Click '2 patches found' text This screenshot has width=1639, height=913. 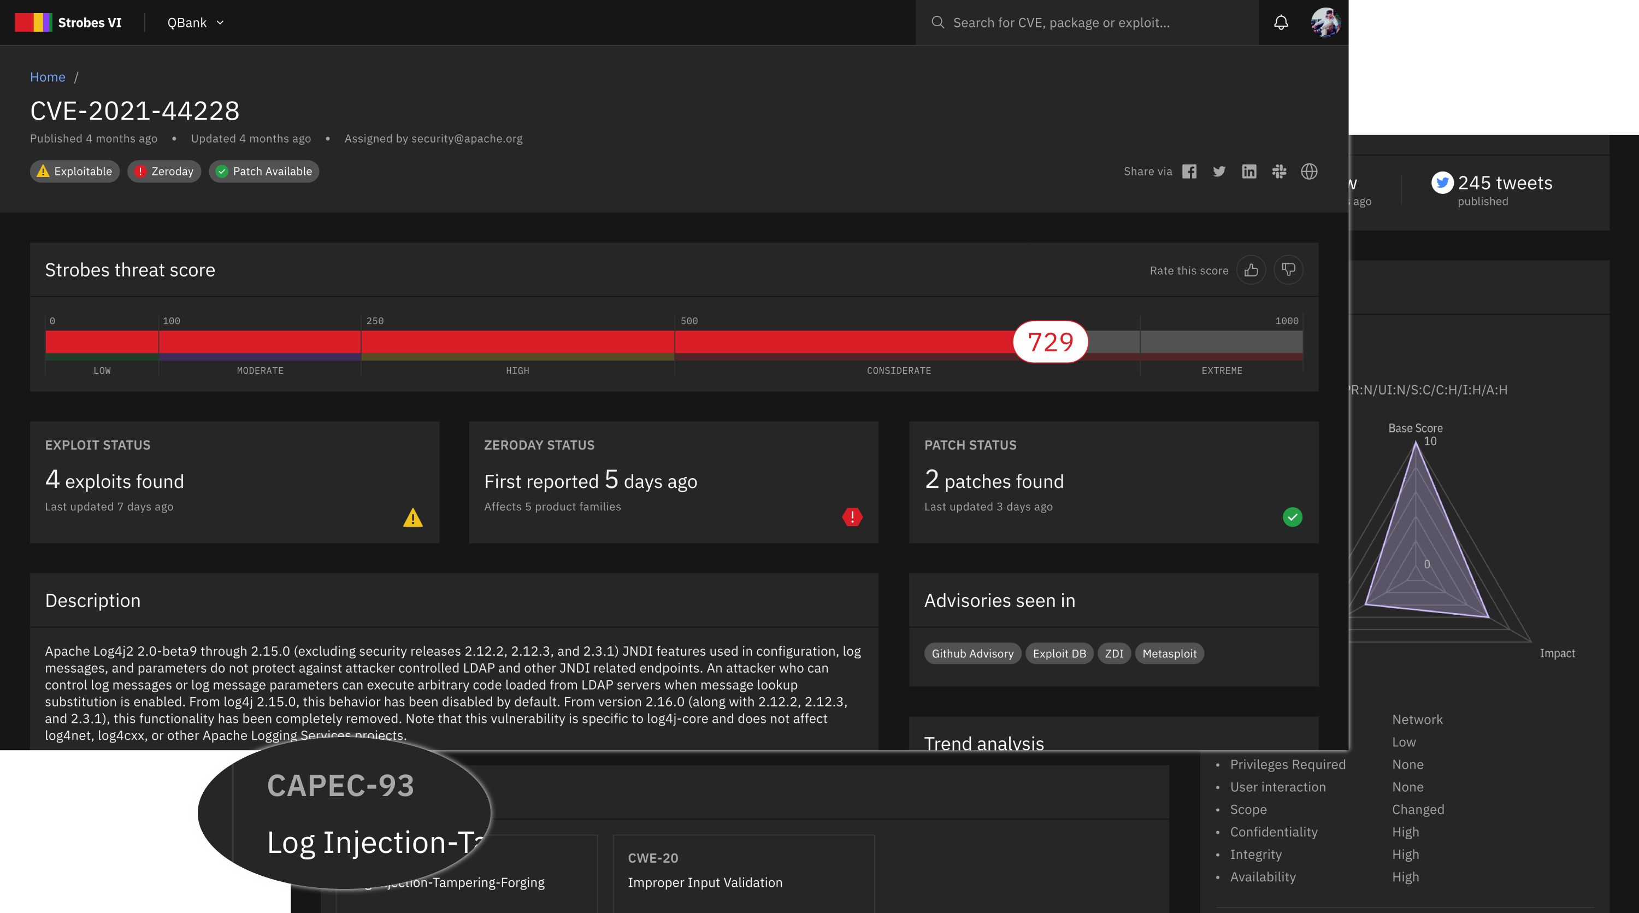(x=994, y=480)
